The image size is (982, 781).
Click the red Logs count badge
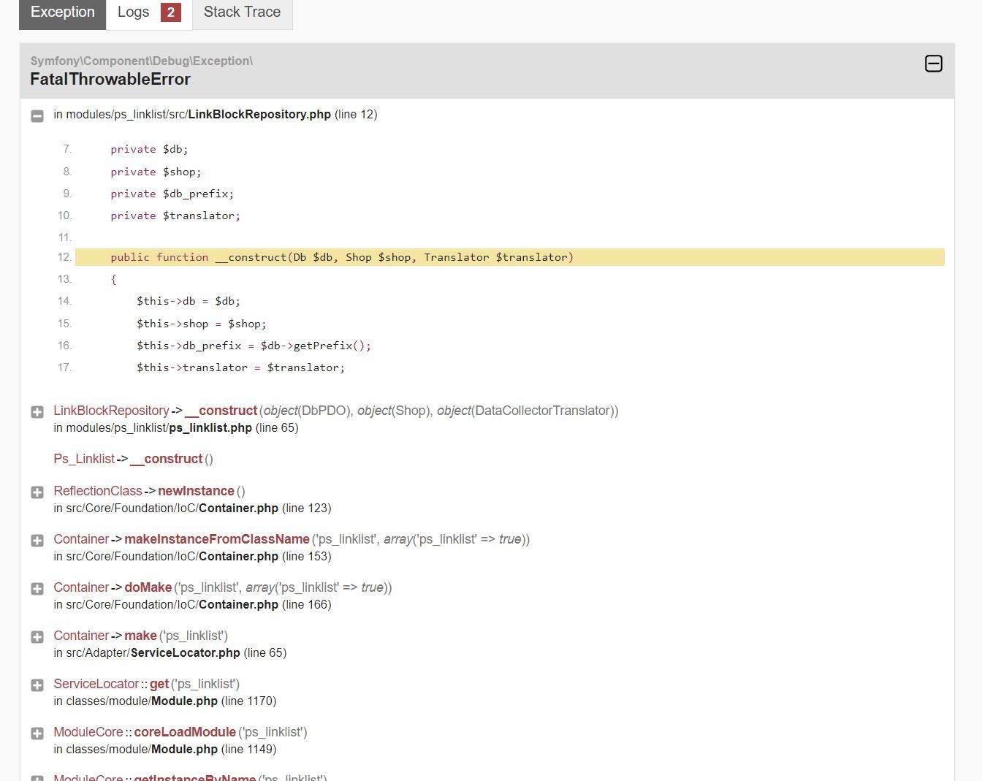[x=171, y=12]
